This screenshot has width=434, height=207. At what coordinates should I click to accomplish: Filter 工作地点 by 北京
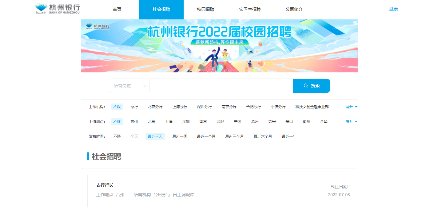(151, 122)
